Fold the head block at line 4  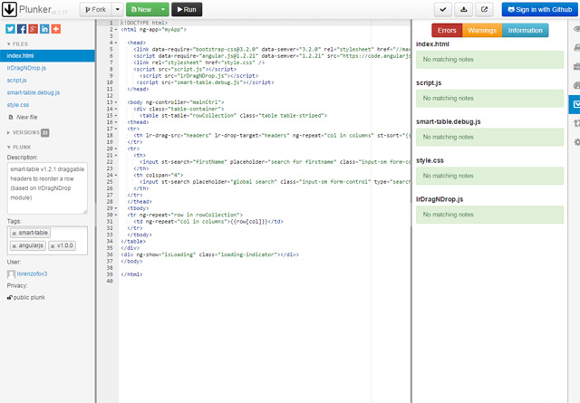coord(116,43)
